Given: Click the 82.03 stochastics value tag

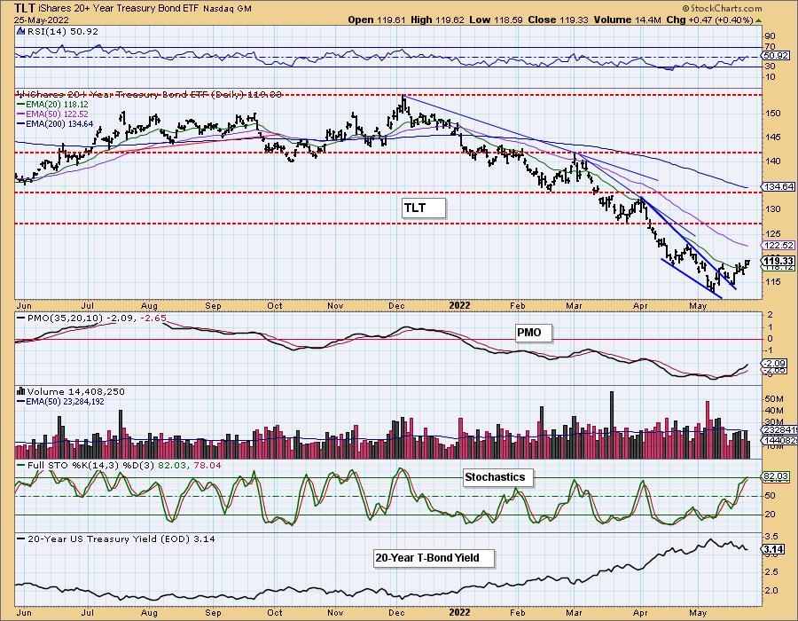Looking at the screenshot, I should (777, 476).
